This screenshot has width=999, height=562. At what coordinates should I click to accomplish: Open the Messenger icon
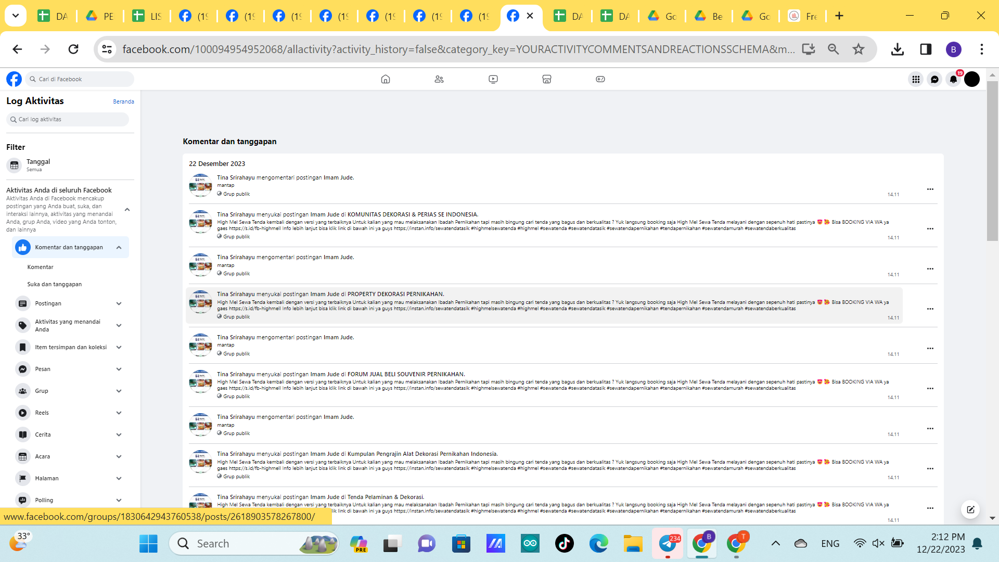(934, 79)
